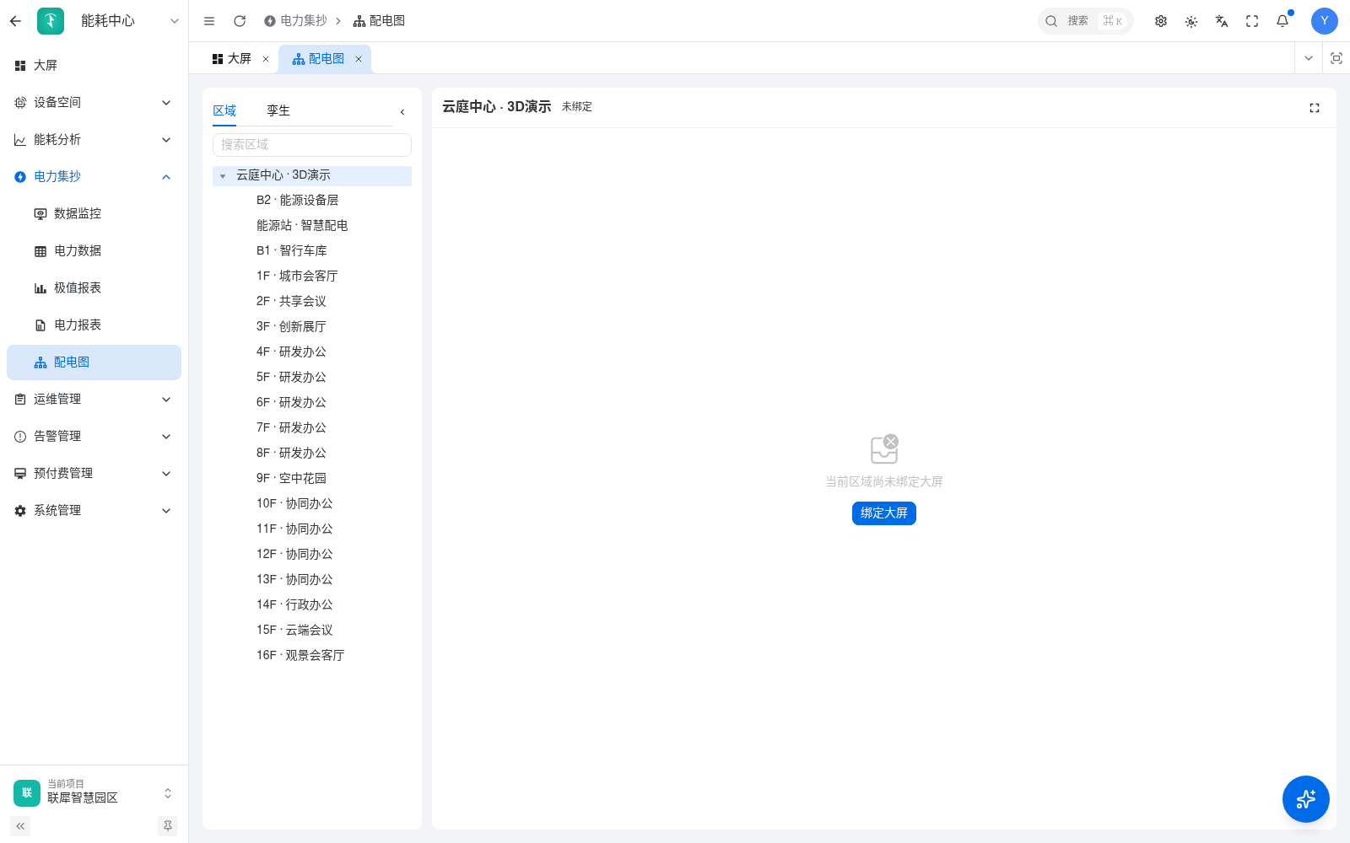Select B2 · 能源设备层 in the tree
This screenshot has height=843, width=1350.
(x=297, y=200)
